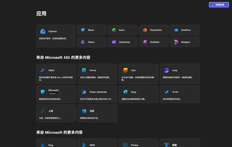Open the Designer app icon

176,42
